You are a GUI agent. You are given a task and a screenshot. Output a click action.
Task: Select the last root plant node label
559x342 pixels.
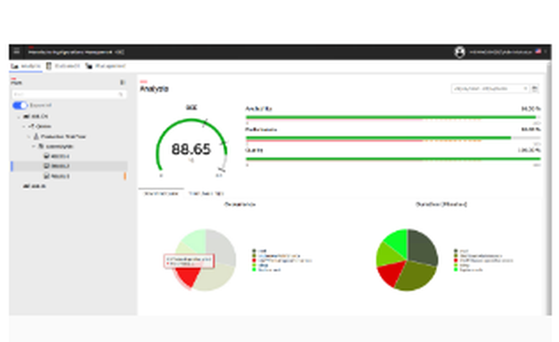[39, 186]
